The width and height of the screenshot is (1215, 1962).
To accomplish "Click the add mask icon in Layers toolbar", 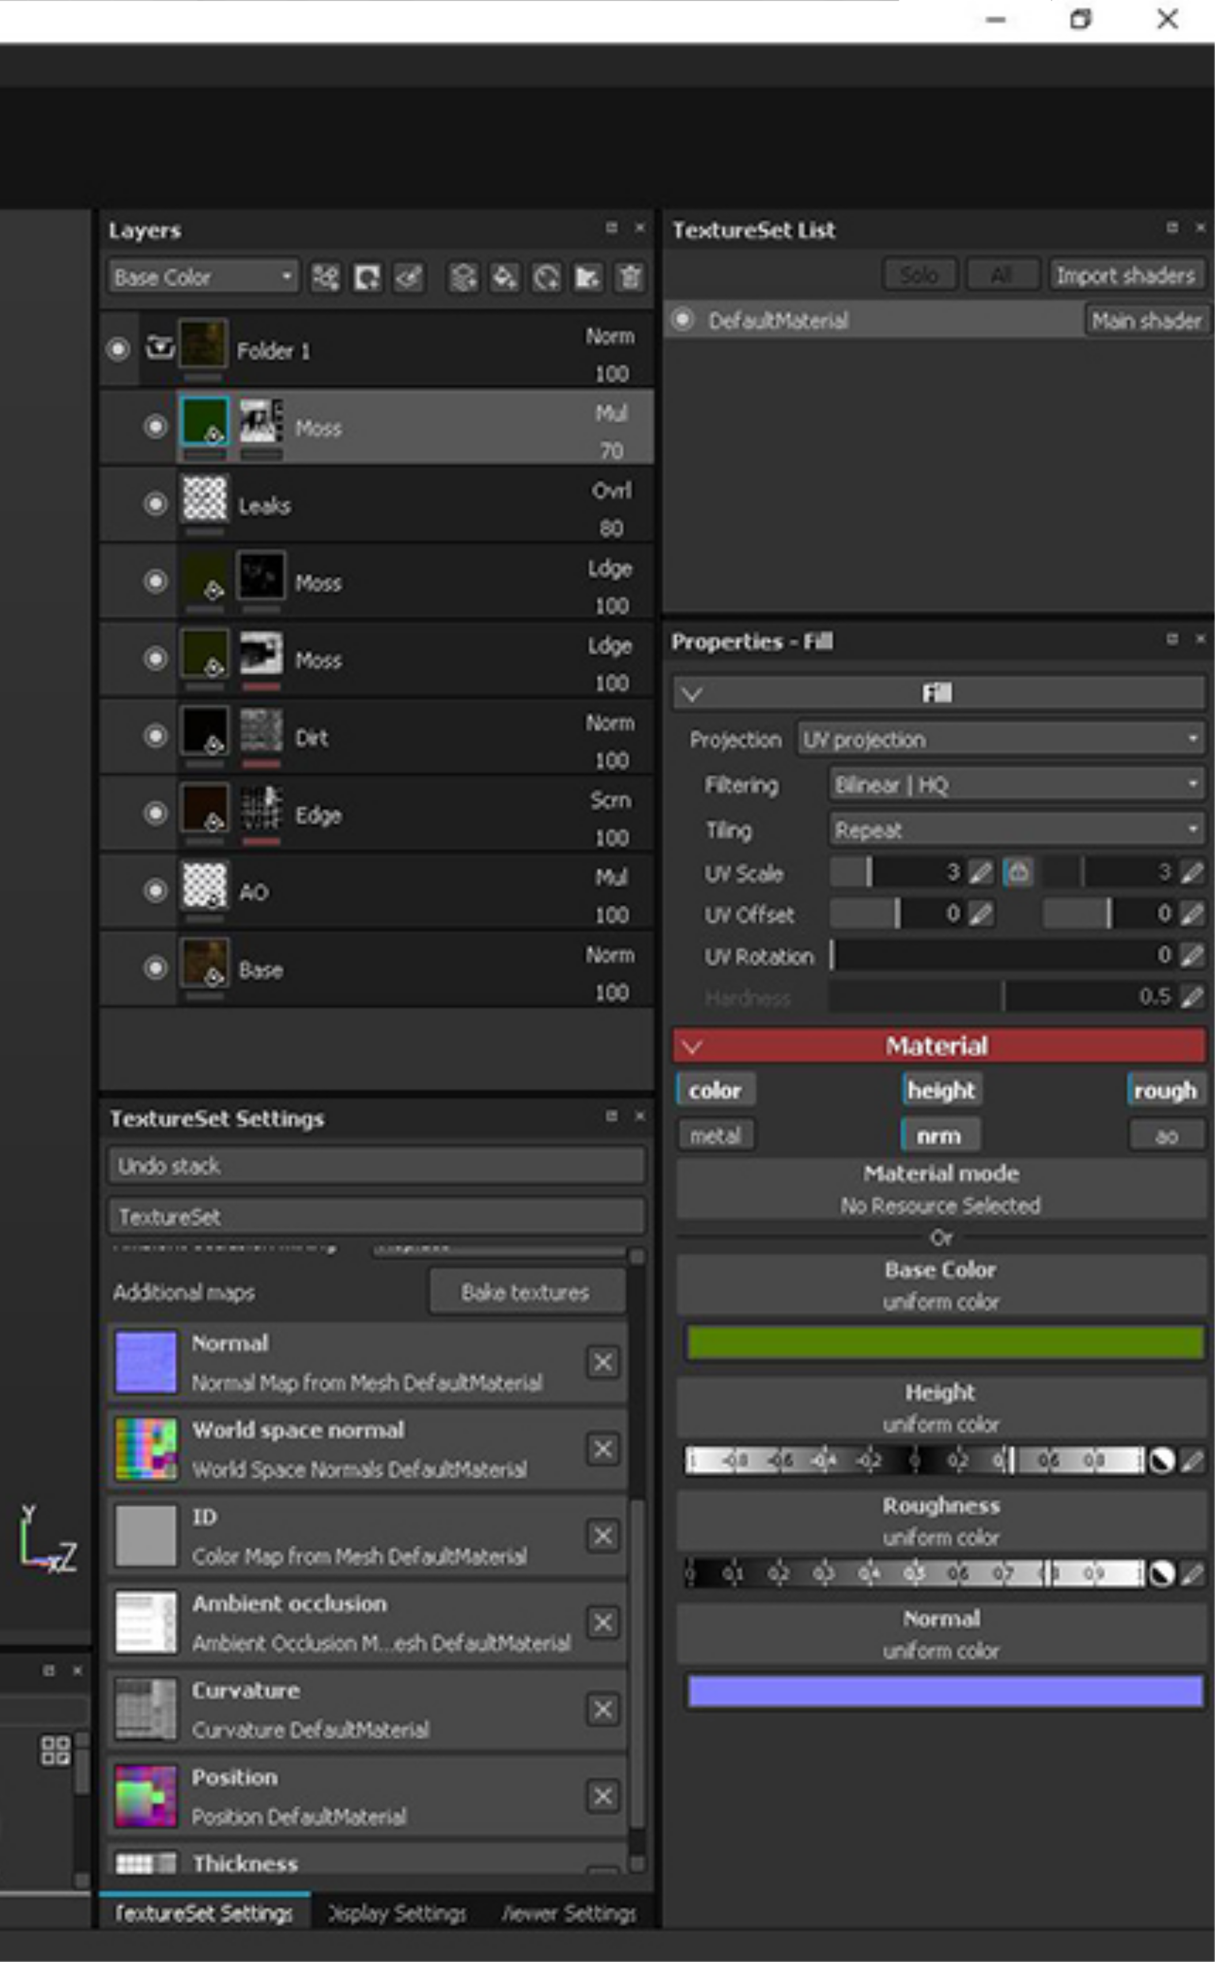I will pos(367,278).
